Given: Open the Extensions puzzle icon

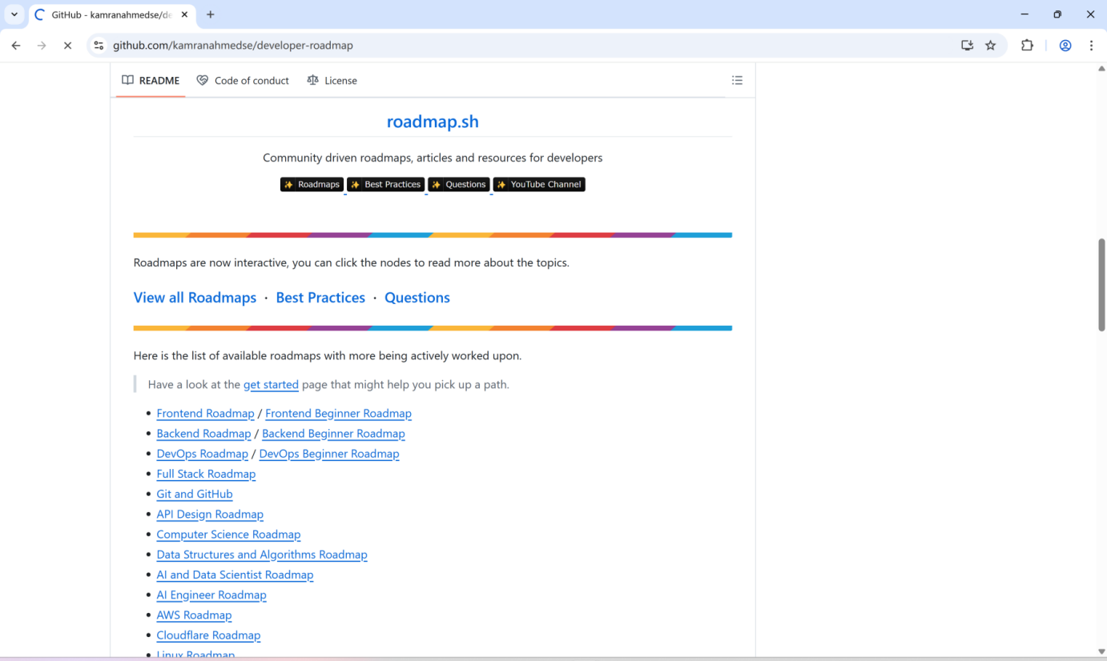Looking at the screenshot, I should [1027, 46].
